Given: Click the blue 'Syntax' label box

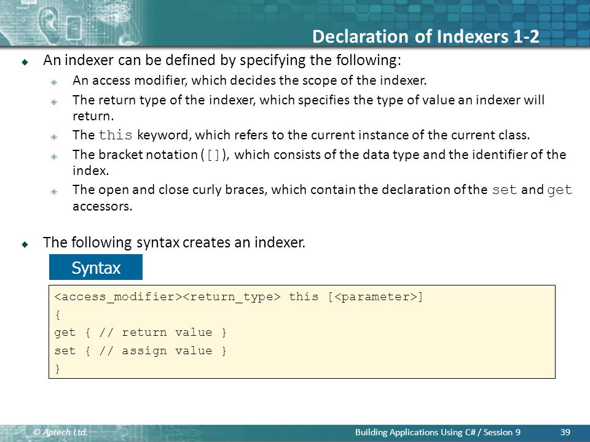Looking at the screenshot, I should point(96,267).
